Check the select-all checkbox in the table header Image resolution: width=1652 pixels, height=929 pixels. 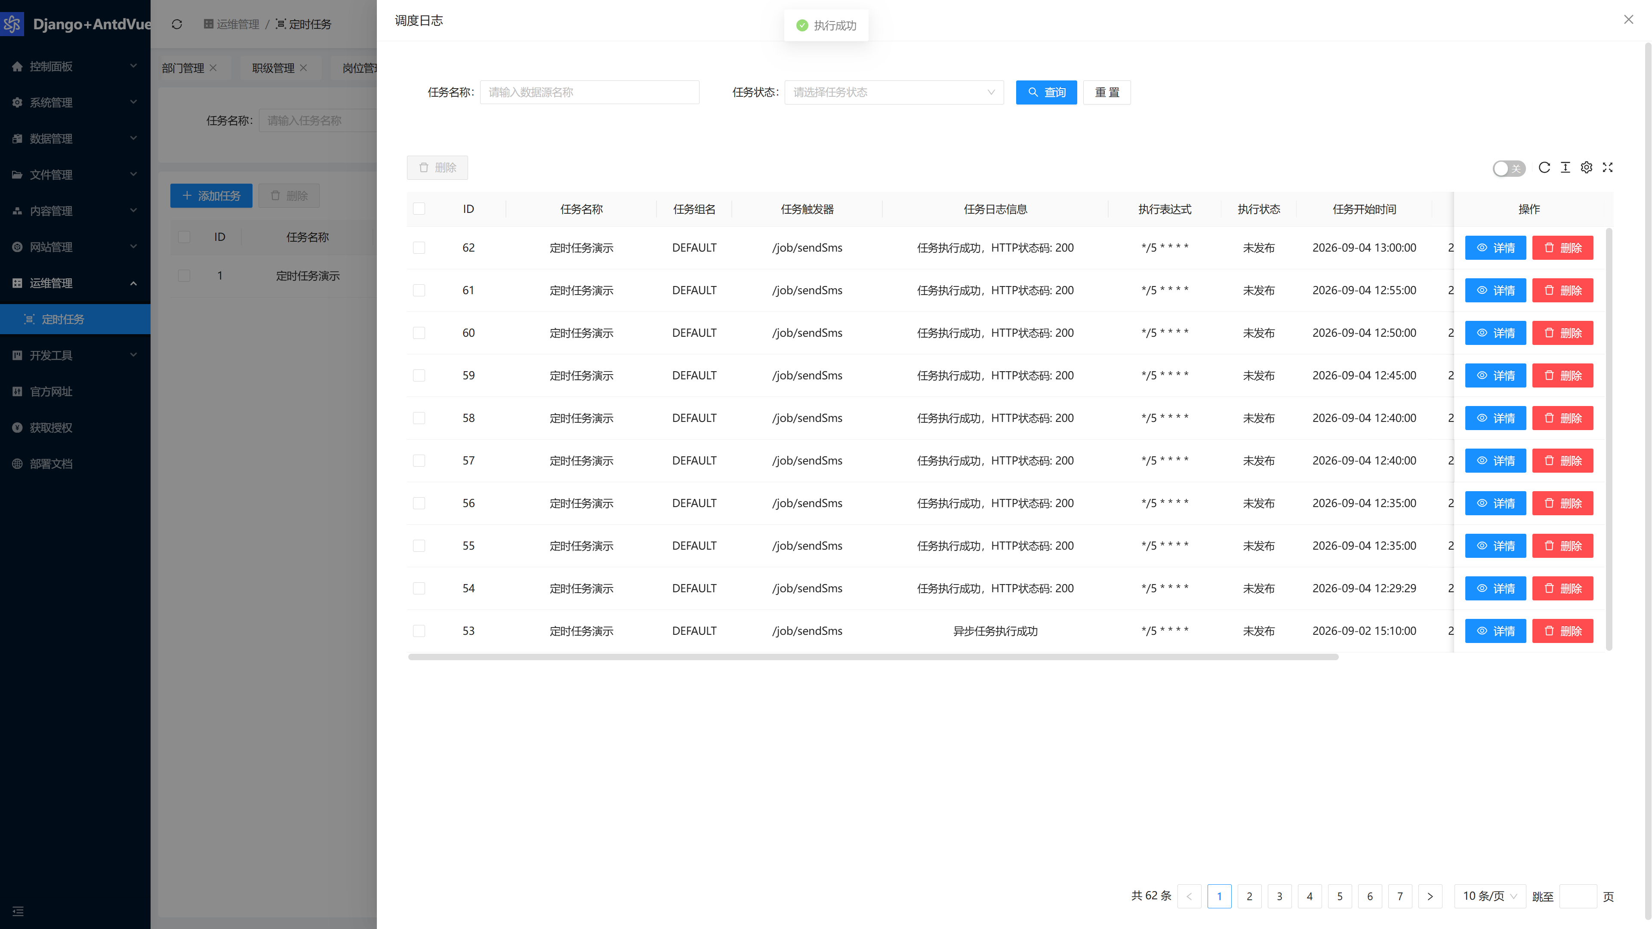point(419,209)
